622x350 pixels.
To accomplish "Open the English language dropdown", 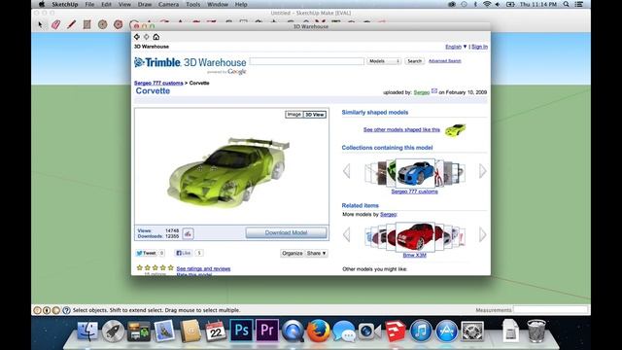I will tap(456, 47).
